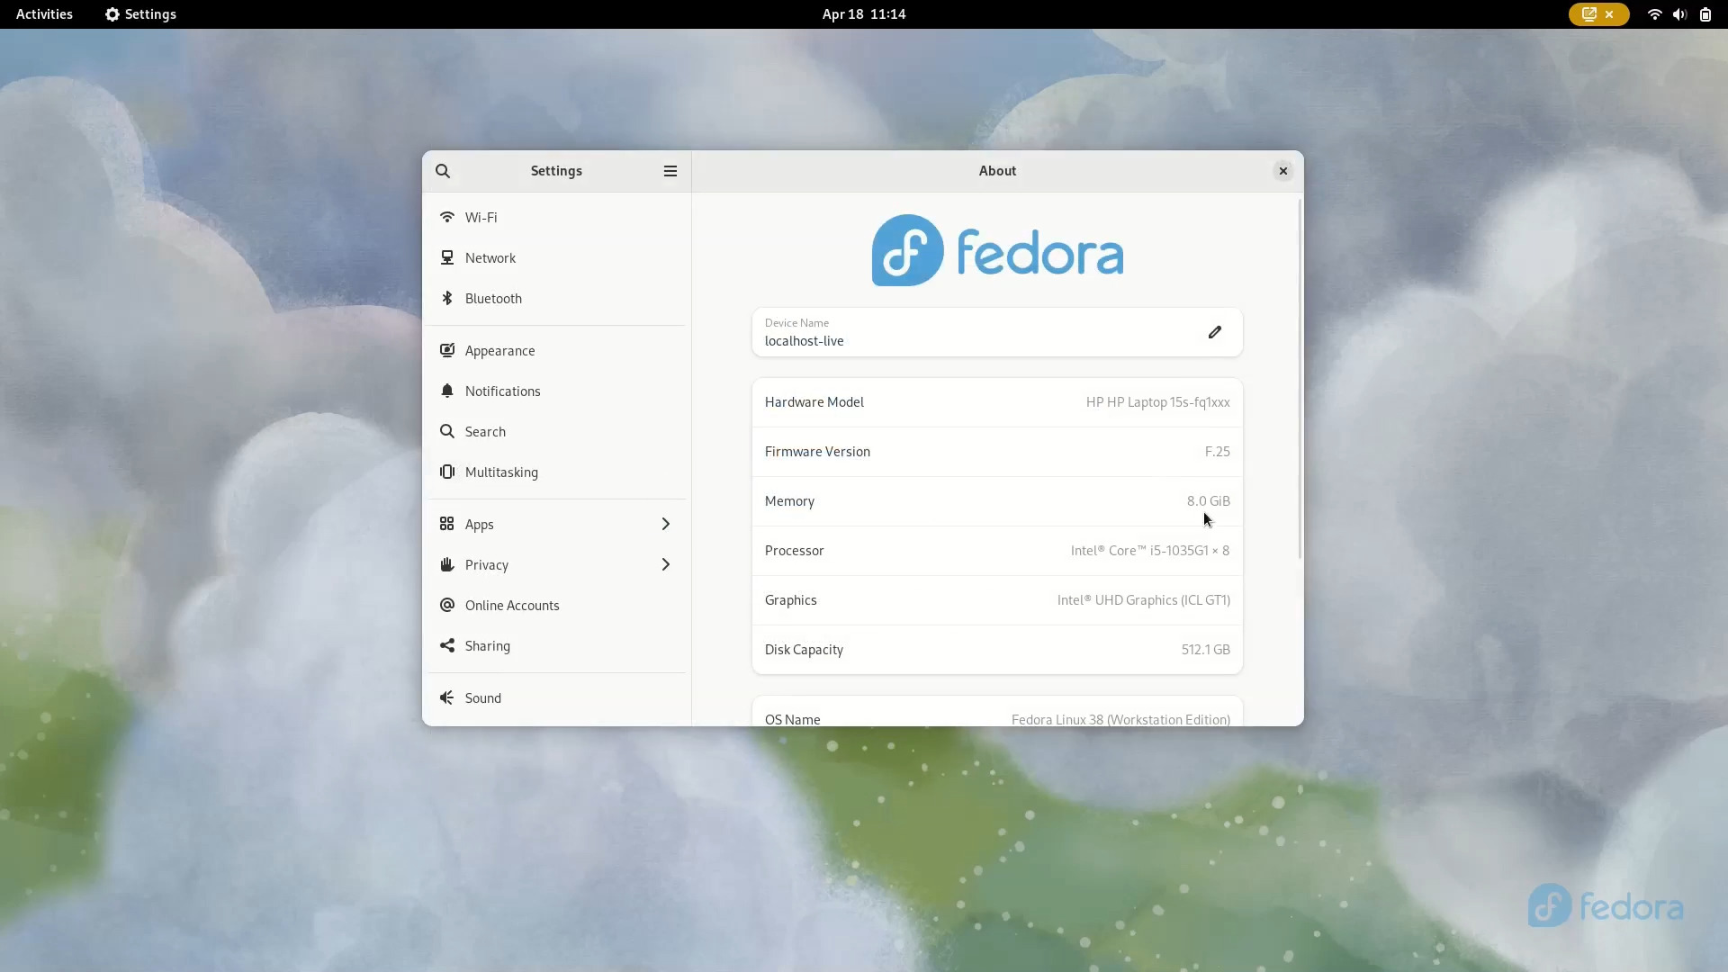Viewport: 1728px width, 972px height.
Task: Open the hamburger menu next to Settings
Action: (670, 171)
